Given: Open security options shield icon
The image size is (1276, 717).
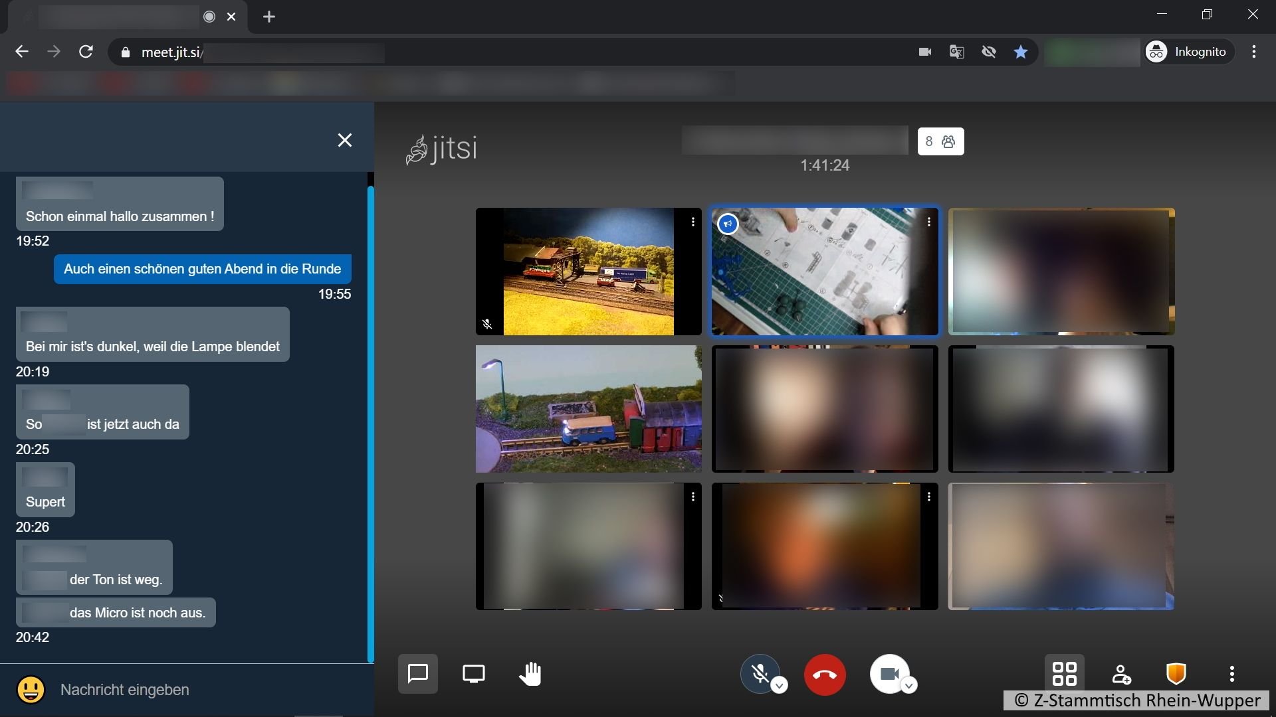Looking at the screenshot, I should [1176, 674].
